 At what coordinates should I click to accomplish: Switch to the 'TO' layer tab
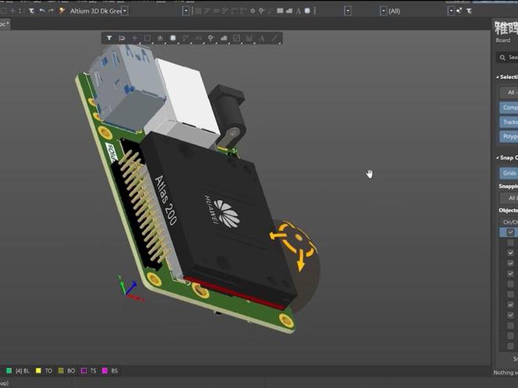click(x=49, y=371)
